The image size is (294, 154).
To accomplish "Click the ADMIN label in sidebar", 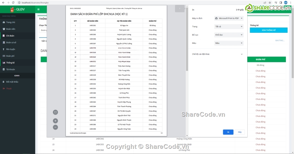I will pyautogui.click(x=17, y=76).
